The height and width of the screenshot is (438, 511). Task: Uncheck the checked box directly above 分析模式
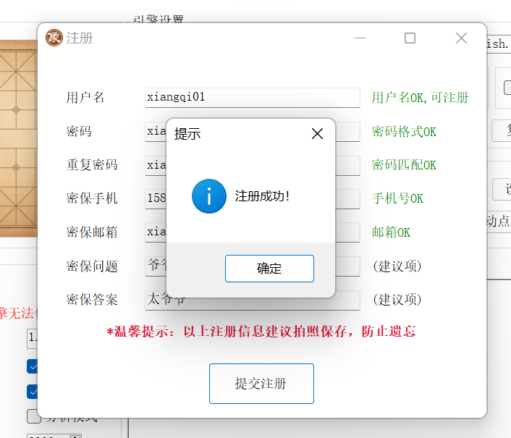point(33,392)
